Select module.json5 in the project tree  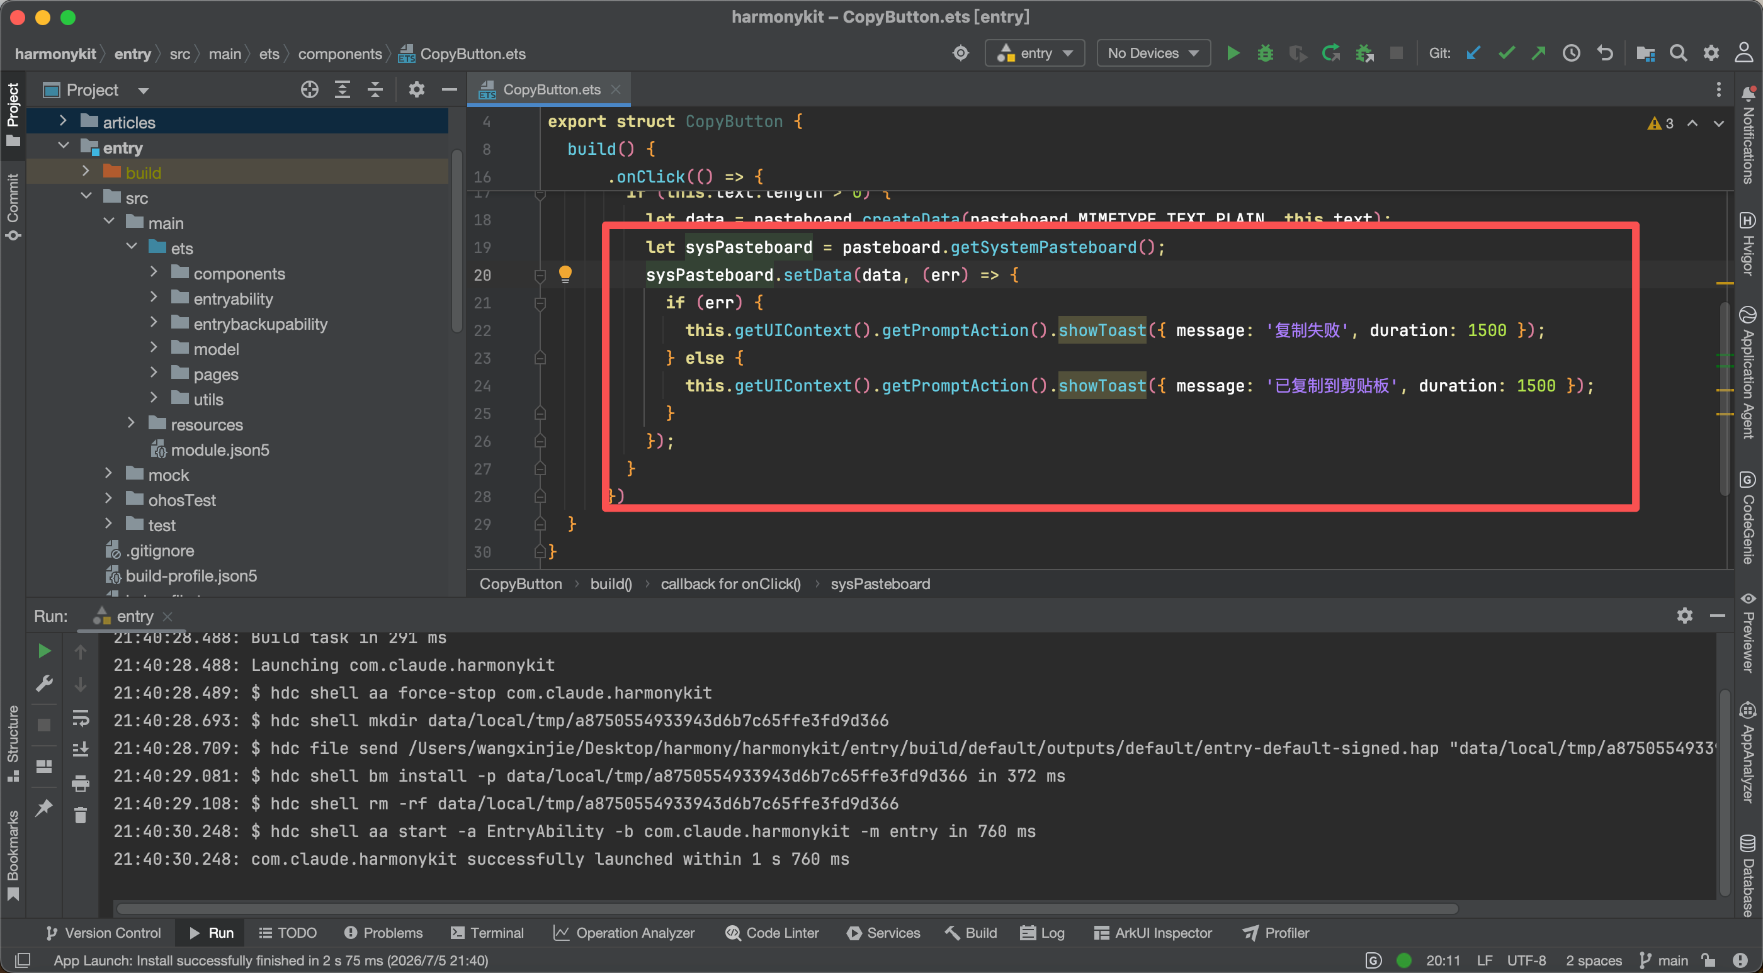point(219,449)
